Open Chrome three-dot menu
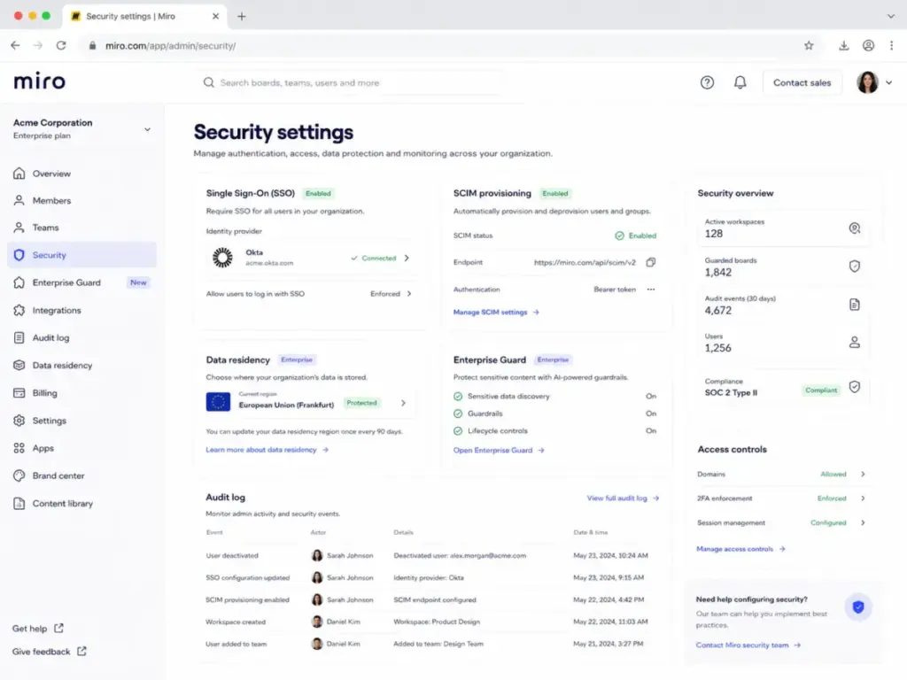This screenshot has height=680, width=907. [x=891, y=46]
